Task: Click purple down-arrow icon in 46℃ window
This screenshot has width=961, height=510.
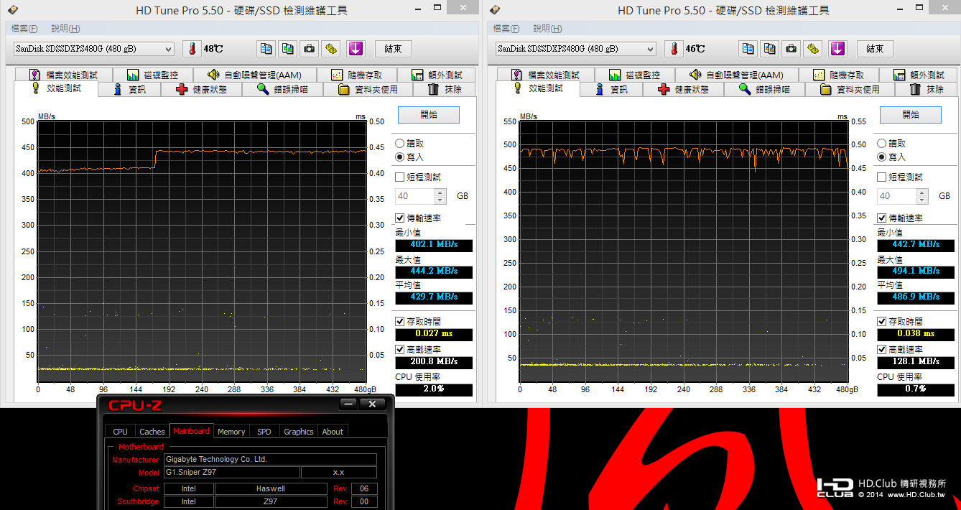Action: pos(837,49)
